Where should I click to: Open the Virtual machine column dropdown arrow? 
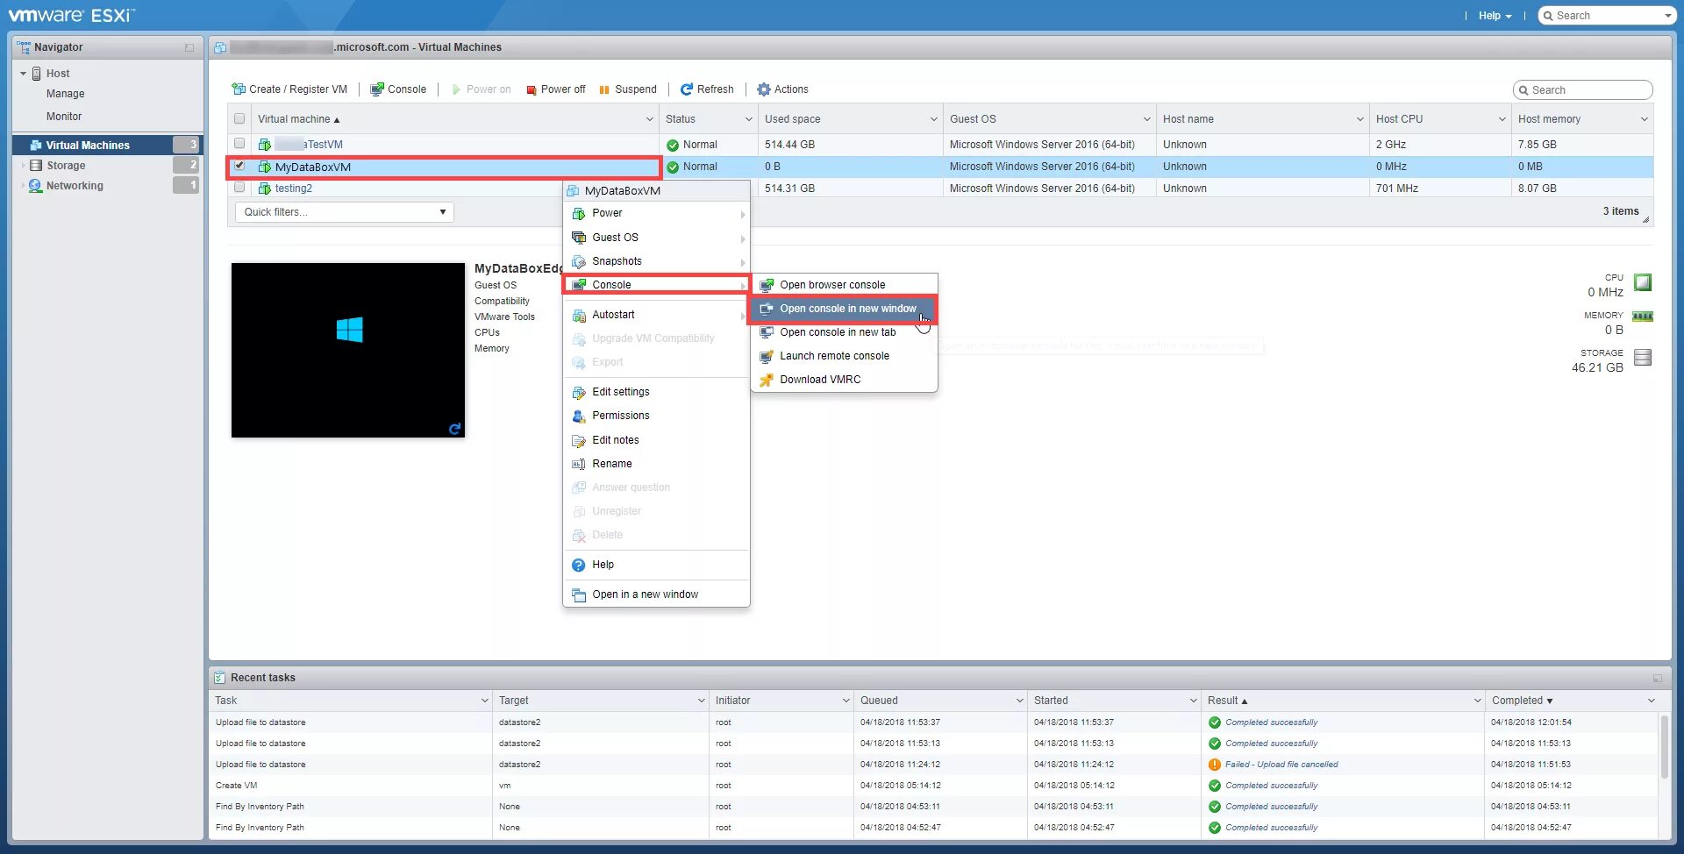(650, 119)
